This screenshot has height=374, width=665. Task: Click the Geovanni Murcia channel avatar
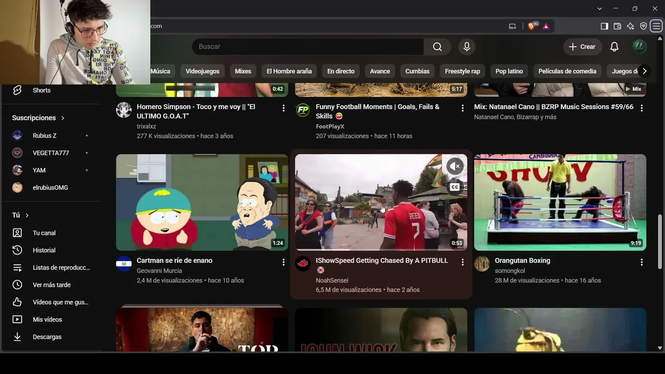(x=124, y=263)
